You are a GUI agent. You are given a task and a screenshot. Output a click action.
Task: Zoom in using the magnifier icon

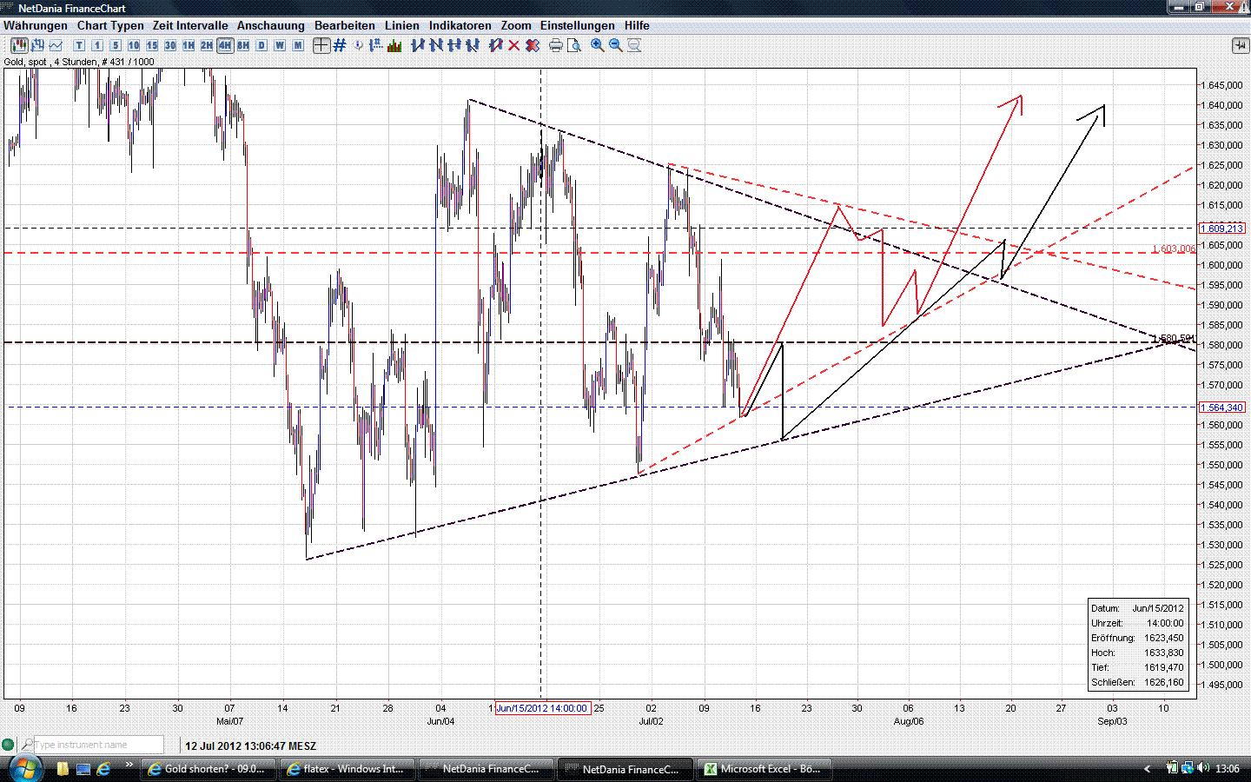coord(597,45)
